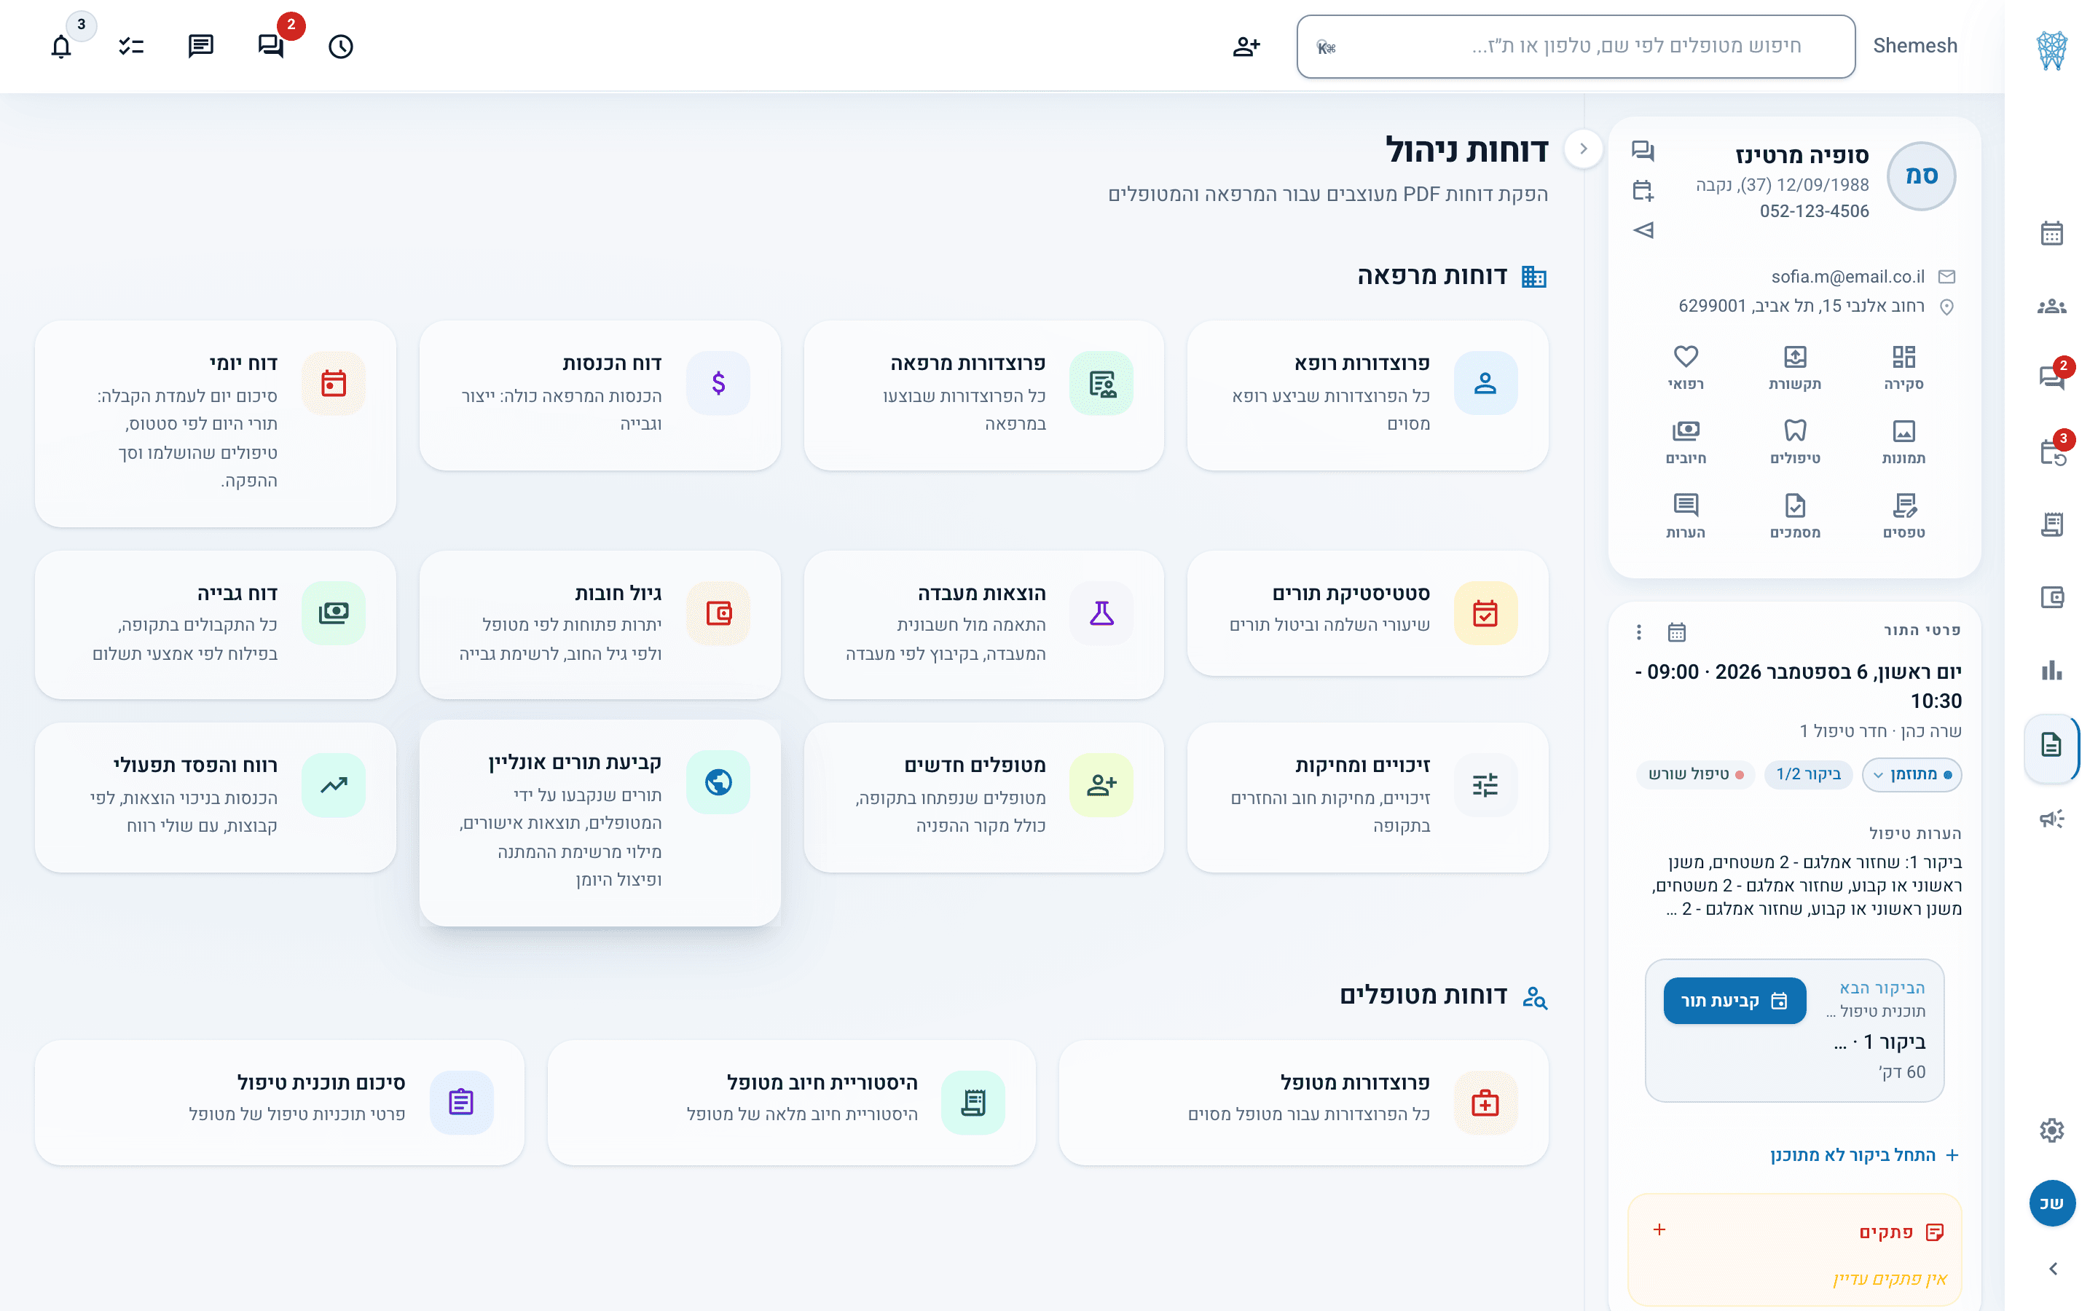Open the רווח והפסד תפעולי report card
This screenshot has height=1311, width=2098.
[215, 797]
